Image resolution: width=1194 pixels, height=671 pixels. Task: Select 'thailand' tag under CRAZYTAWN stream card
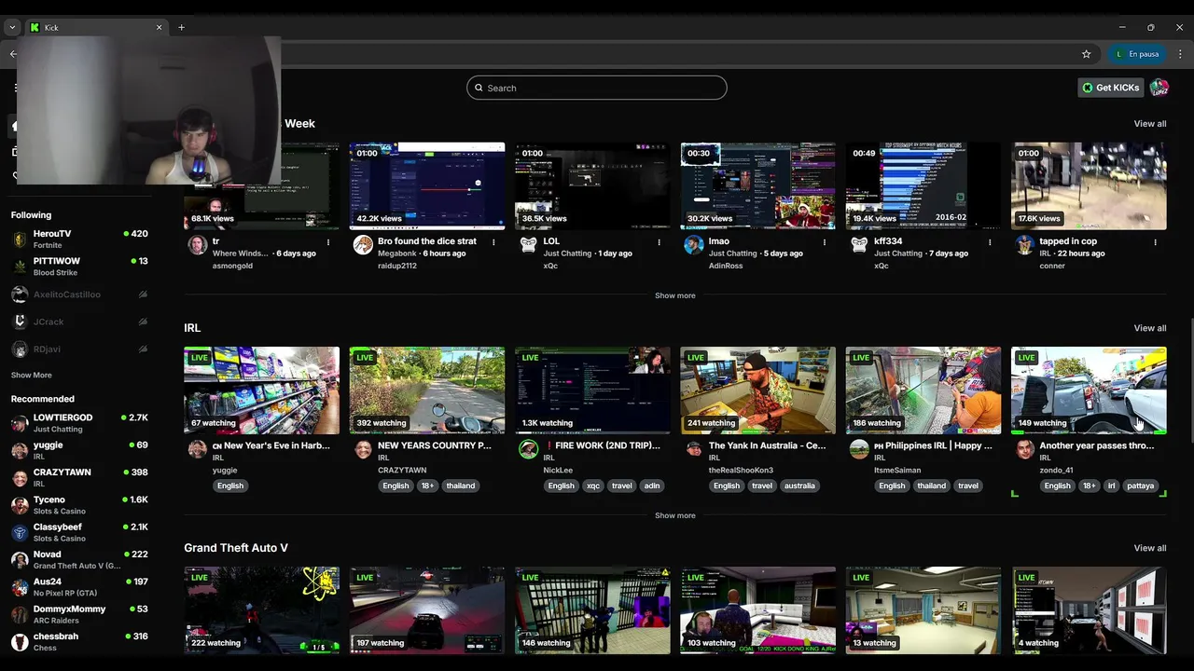pos(461,486)
